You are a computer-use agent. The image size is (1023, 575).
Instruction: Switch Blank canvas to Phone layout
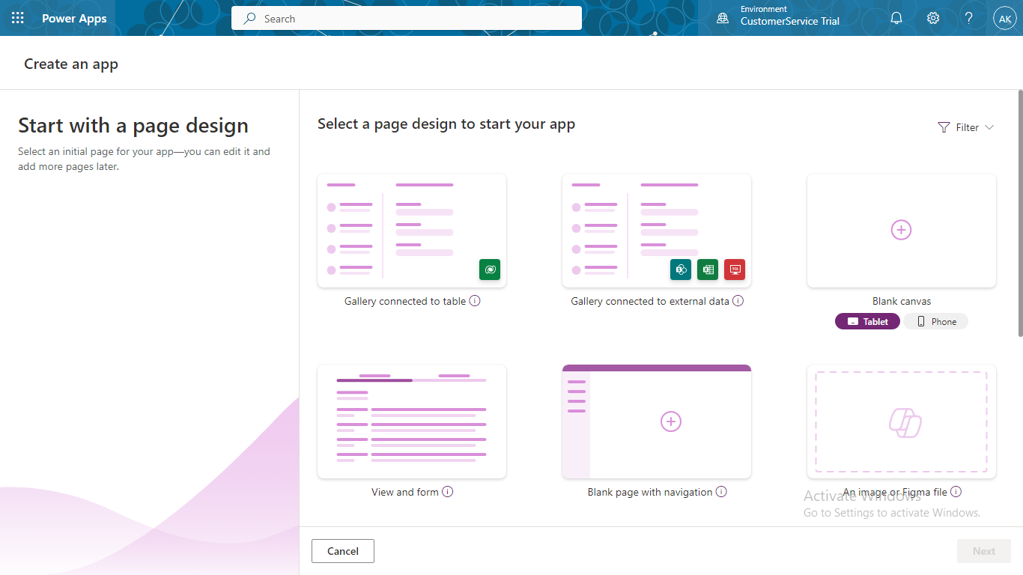(936, 321)
